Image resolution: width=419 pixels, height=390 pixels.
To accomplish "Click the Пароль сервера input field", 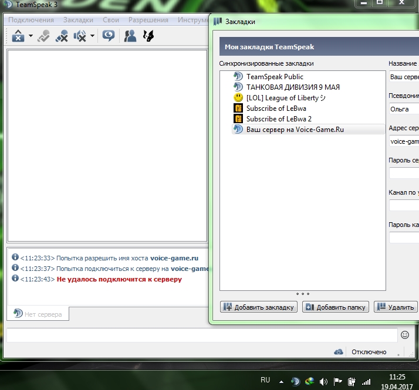I will coord(404,173).
